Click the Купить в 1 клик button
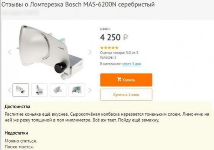 coord(126,95)
